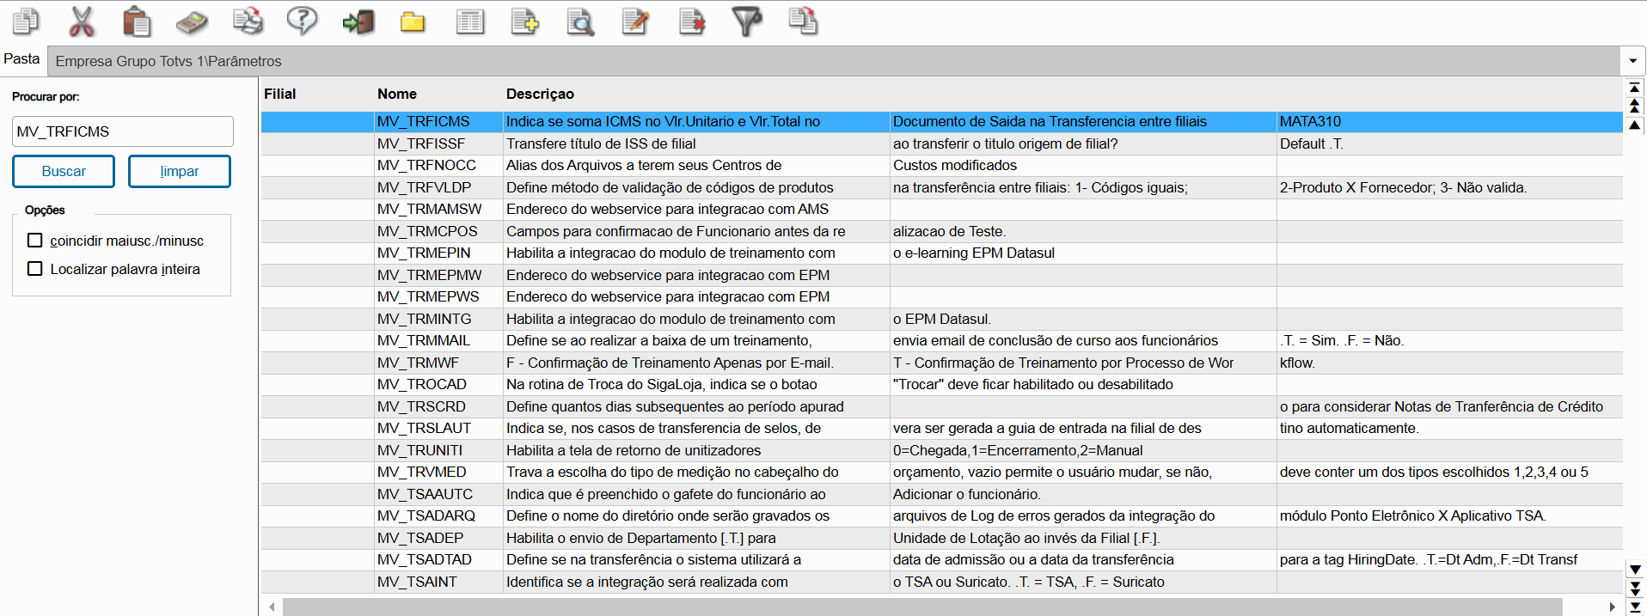Select the MV_TRUNITI row
The height and width of the screenshot is (616, 1647).
pos(942,450)
